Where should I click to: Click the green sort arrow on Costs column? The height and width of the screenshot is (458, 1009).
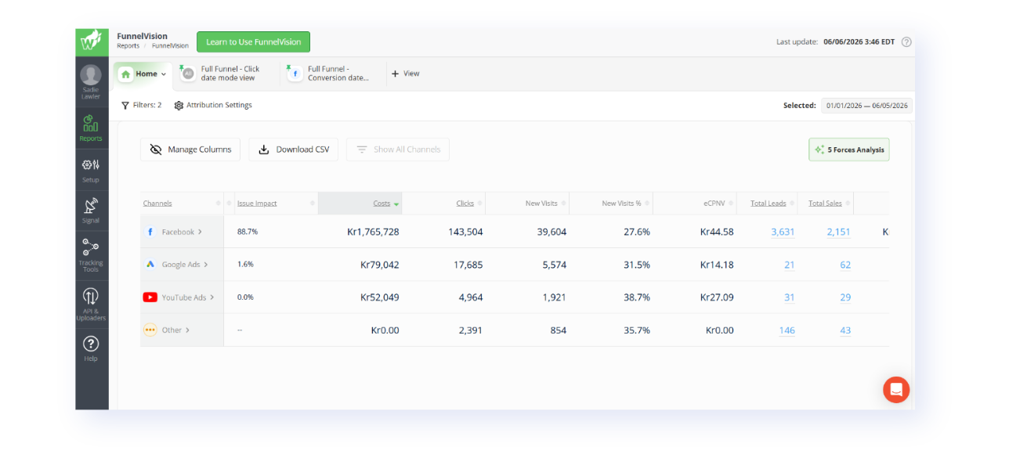tap(396, 204)
